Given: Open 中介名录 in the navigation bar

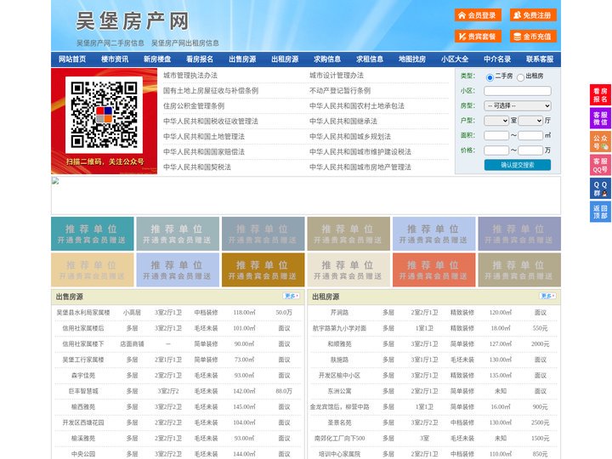Looking at the screenshot, I should tap(497, 59).
